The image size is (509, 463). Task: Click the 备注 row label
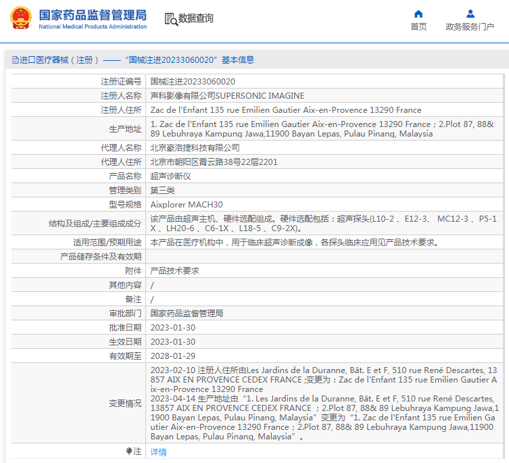(x=133, y=299)
